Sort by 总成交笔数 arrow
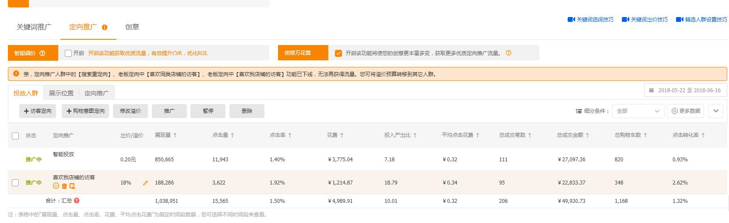 point(530,135)
